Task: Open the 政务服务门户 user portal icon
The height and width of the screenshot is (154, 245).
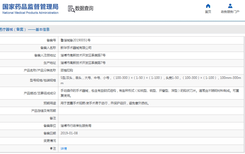Action: tap(230, 6)
